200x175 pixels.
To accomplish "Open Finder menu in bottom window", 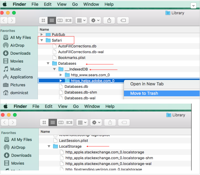I will point(20,106).
